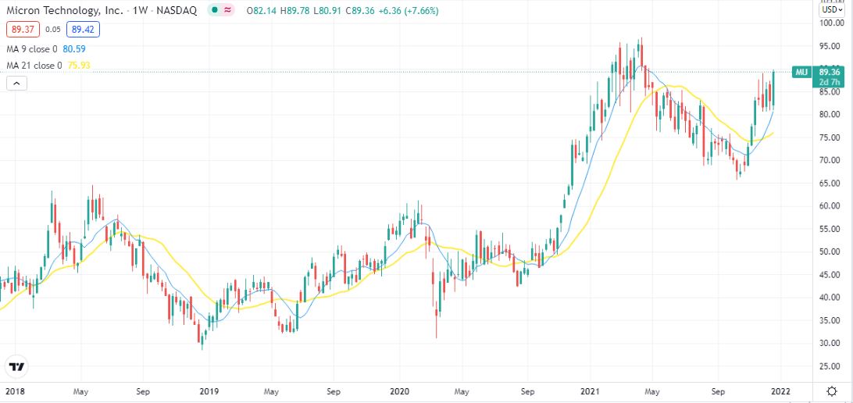The height and width of the screenshot is (403, 853).
Task: Select the MA 21 close 0 indicator legend
Action: pyautogui.click(x=34, y=66)
